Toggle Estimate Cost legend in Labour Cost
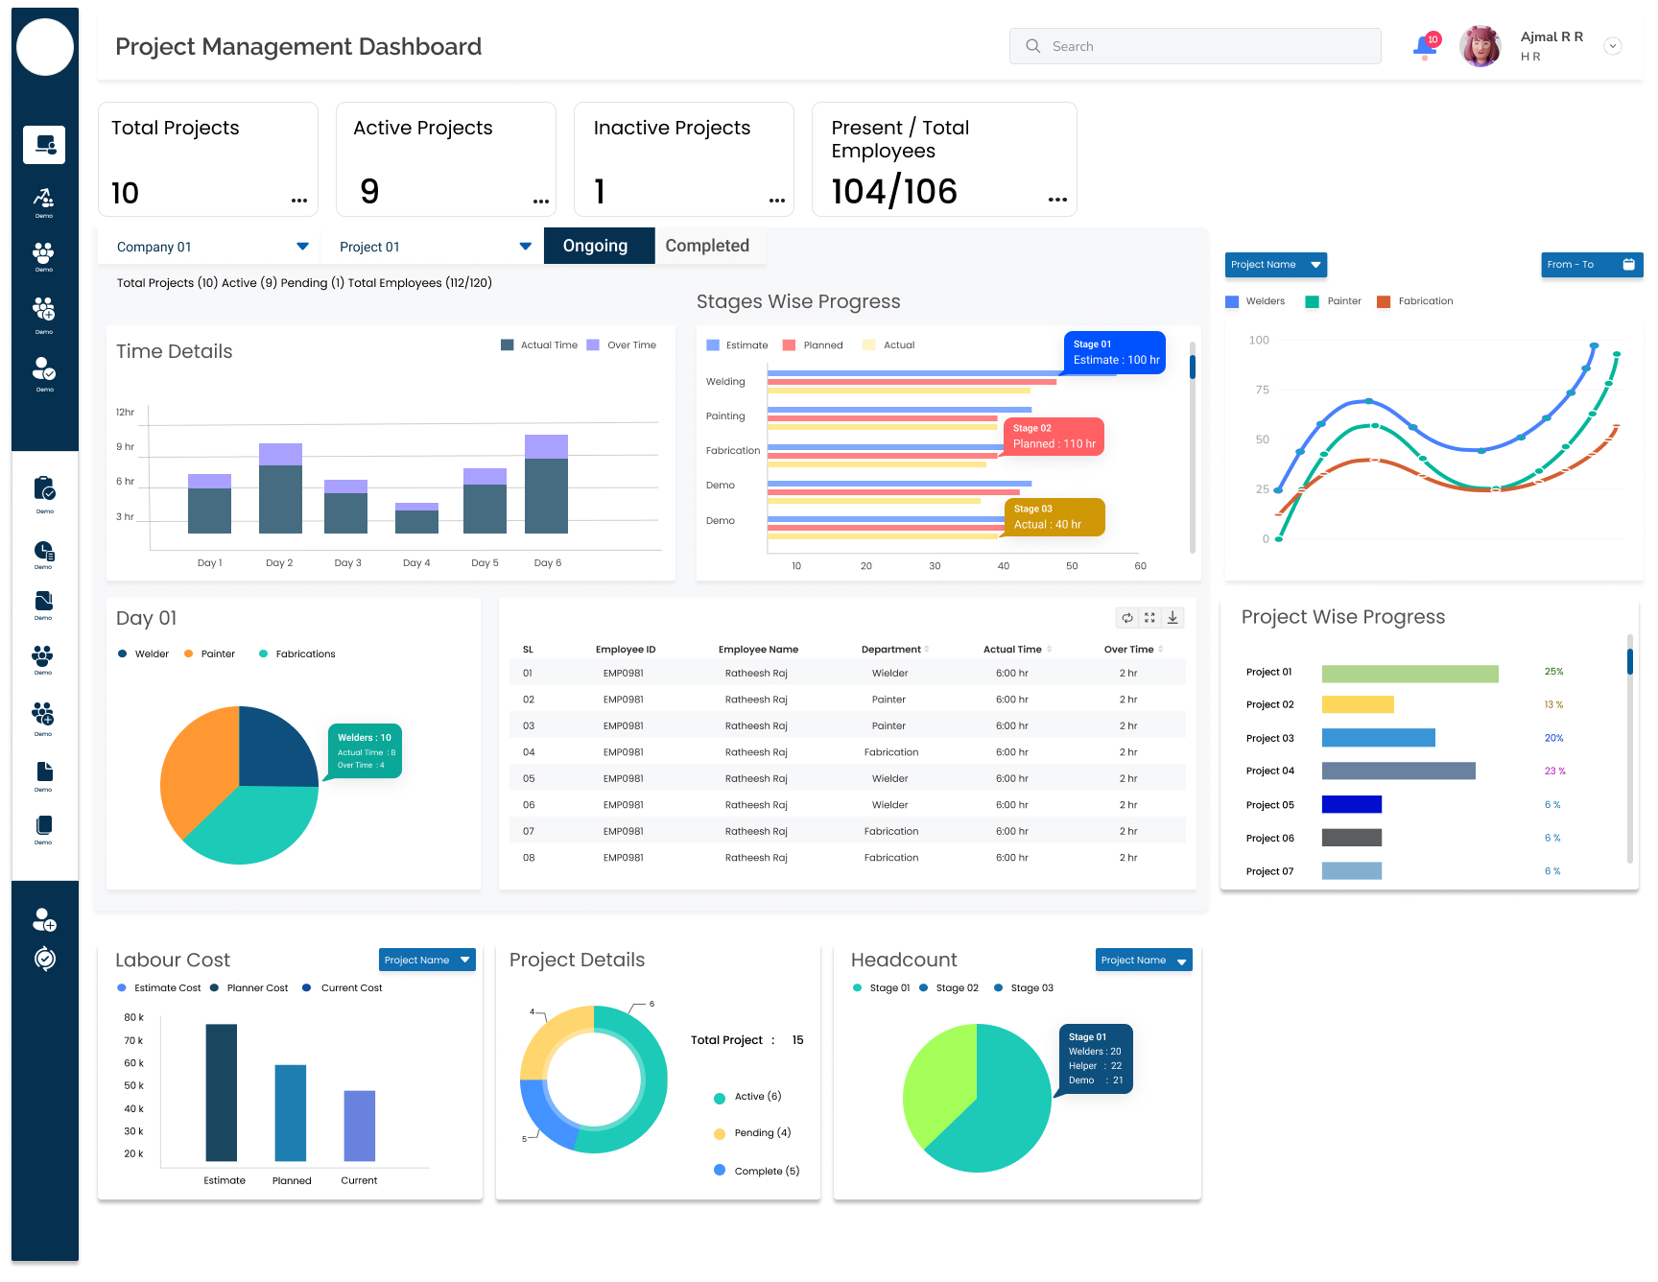The image size is (1658, 1282). click(x=159, y=988)
